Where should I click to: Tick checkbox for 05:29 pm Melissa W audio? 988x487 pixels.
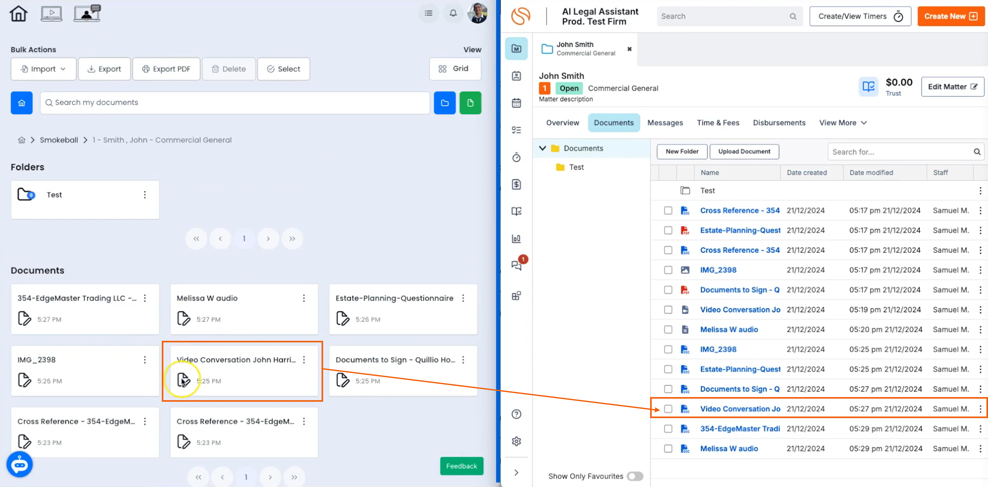tap(668, 449)
